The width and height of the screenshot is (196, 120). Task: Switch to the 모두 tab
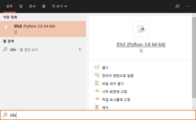pos(9,6)
